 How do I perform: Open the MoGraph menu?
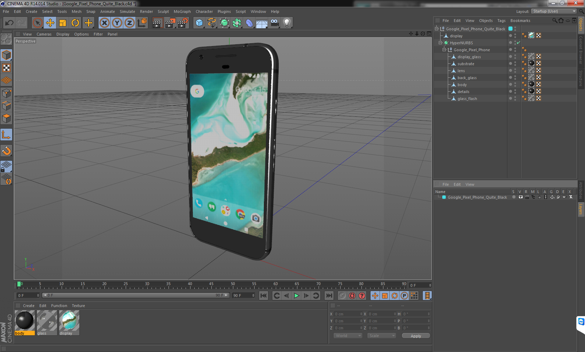182,12
